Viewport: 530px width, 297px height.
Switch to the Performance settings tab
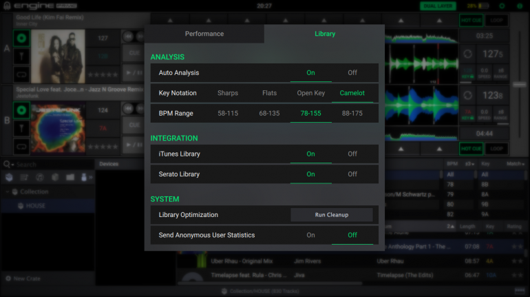coord(204,34)
